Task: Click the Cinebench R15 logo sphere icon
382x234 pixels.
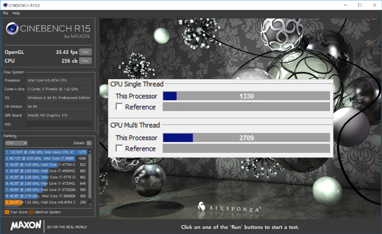Action: (12, 28)
